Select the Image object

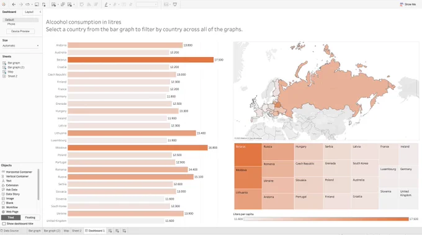click(x=8, y=198)
